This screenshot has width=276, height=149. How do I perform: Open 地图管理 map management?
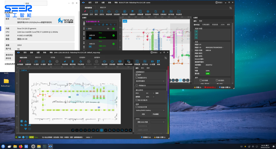pyautogui.click(x=120, y=63)
